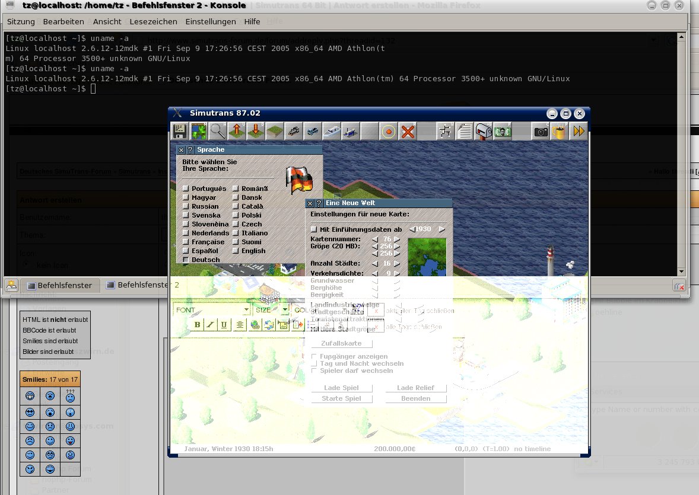This screenshot has height=495, width=699.
Task: Select the lower land arrow tool
Action: (x=256, y=132)
